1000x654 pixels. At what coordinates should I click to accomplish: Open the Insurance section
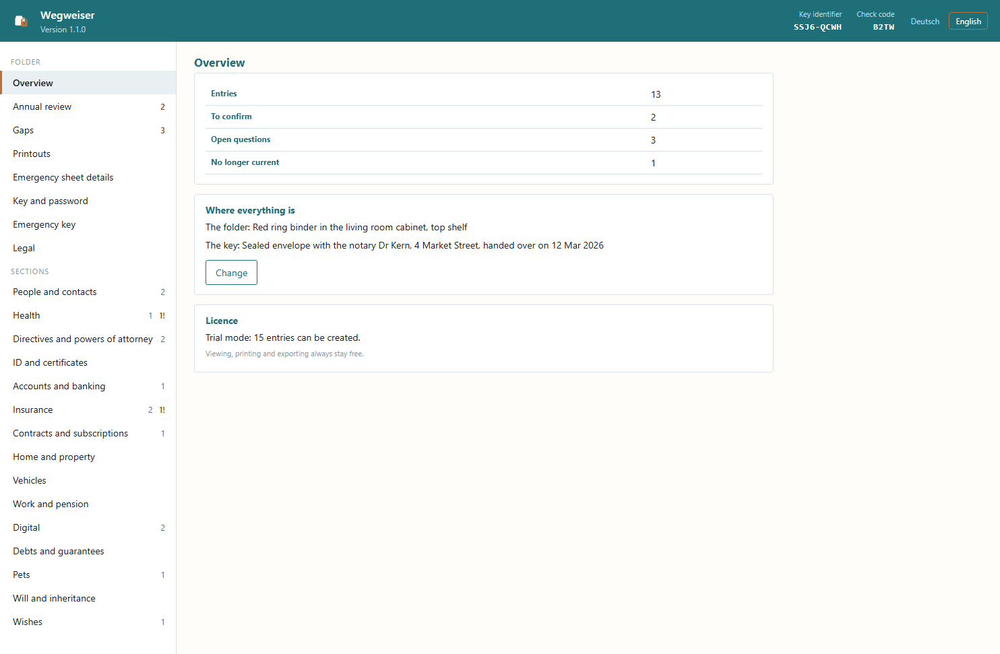[x=88, y=410]
